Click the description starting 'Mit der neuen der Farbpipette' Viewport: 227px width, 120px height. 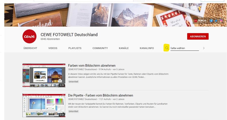point(118,105)
